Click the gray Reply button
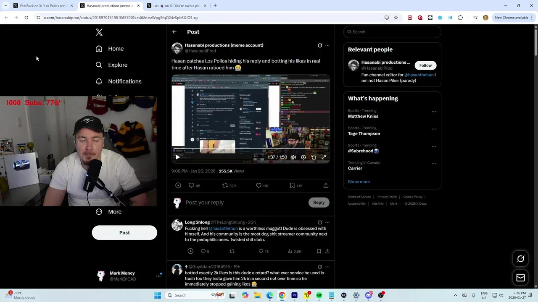This screenshot has width=538, height=302. pyautogui.click(x=319, y=203)
